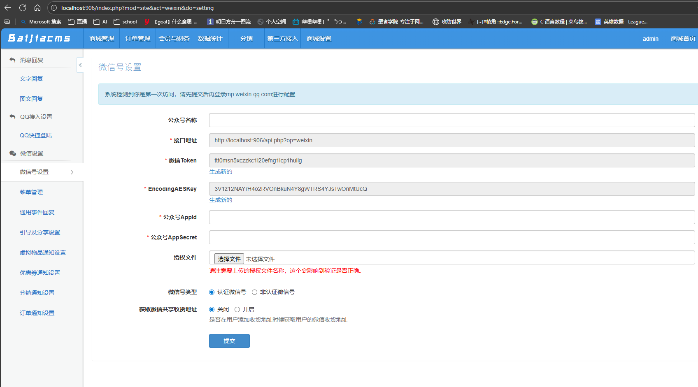Click the 选择文件 file chooser button
This screenshot has width=698, height=387.
tap(229, 259)
